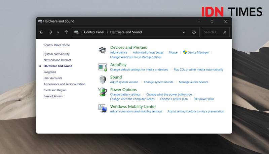The image size is (269, 154).
Task: Click the search magnifier icon
Action: (x=224, y=32)
